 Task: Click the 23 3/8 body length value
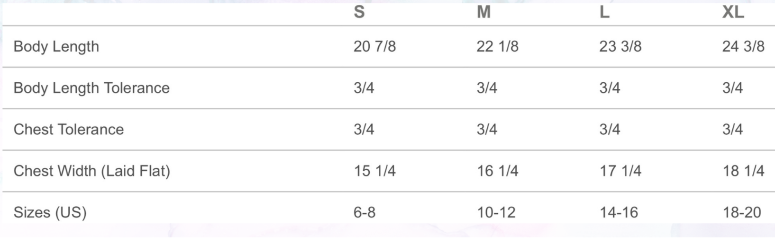tap(620, 46)
